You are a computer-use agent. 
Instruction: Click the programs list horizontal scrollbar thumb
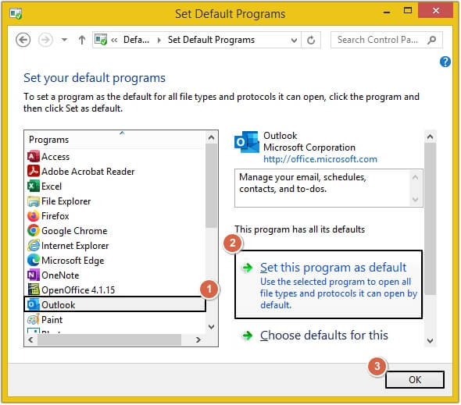(109, 339)
